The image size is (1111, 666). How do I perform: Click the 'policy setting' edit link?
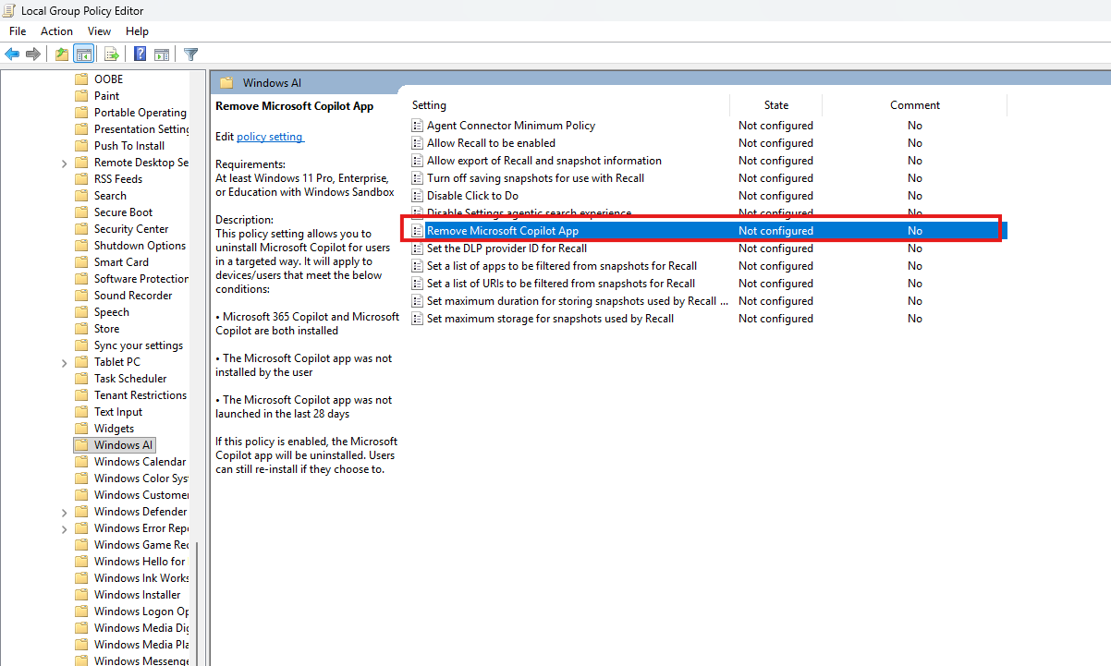[x=270, y=137]
